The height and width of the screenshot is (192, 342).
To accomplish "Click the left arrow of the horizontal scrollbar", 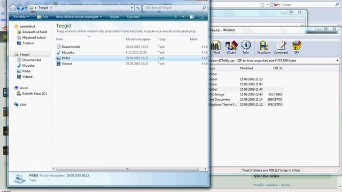I will click(x=53, y=169).
